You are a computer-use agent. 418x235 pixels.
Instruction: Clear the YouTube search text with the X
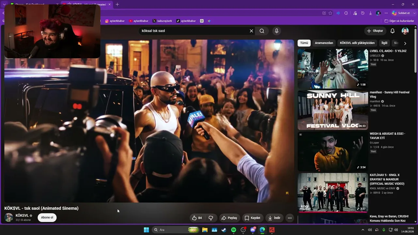pos(251,31)
